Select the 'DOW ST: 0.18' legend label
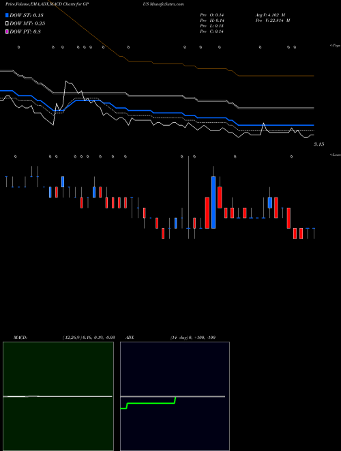 (x=27, y=15)
